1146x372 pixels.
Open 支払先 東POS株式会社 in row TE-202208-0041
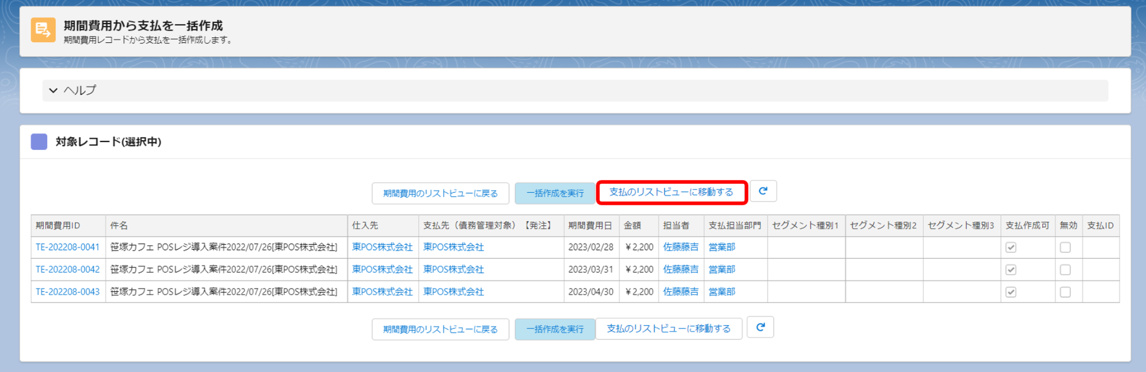(453, 247)
